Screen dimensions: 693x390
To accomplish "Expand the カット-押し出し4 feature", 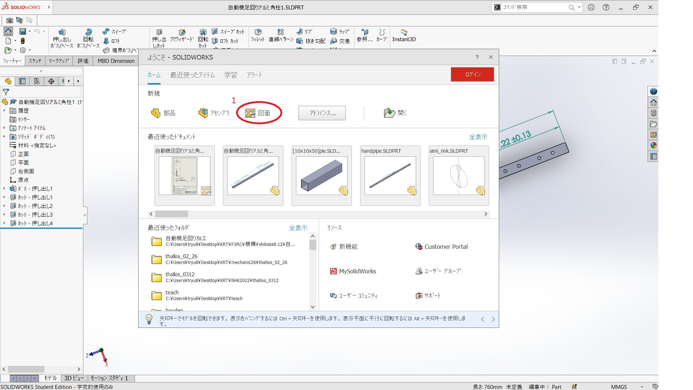I will tap(4, 224).
